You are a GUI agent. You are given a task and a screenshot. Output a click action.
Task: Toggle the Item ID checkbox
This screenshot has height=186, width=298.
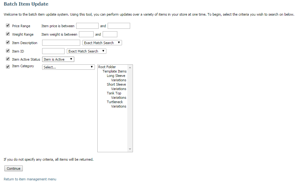[8, 51]
